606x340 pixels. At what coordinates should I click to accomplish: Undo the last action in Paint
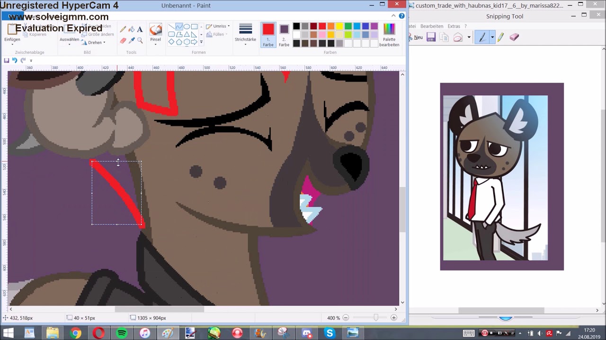pos(15,60)
